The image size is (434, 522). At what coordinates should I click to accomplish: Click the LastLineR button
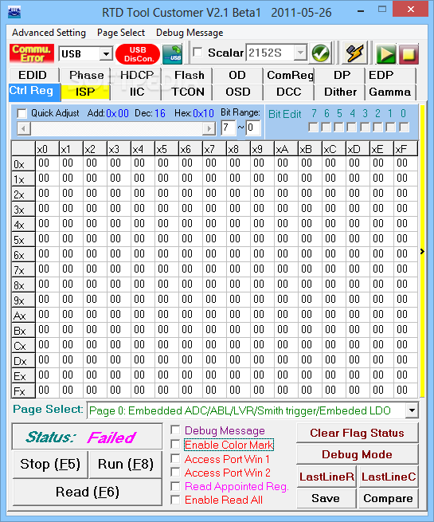click(x=326, y=477)
